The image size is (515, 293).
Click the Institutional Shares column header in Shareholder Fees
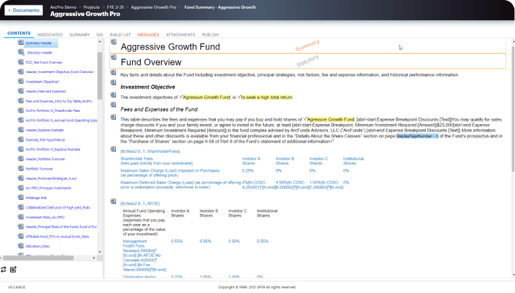coord(353,161)
